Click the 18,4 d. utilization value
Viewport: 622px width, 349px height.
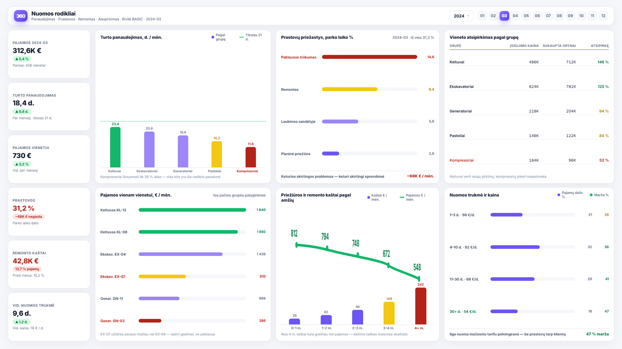[23, 103]
